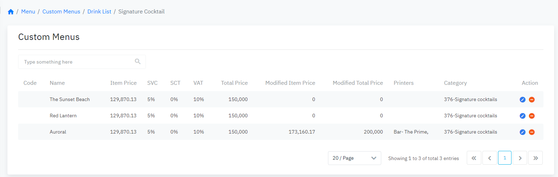The image size is (558, 177).
Task: Delete The Sunset Beach menu item
Action: (x=532, y=100)
